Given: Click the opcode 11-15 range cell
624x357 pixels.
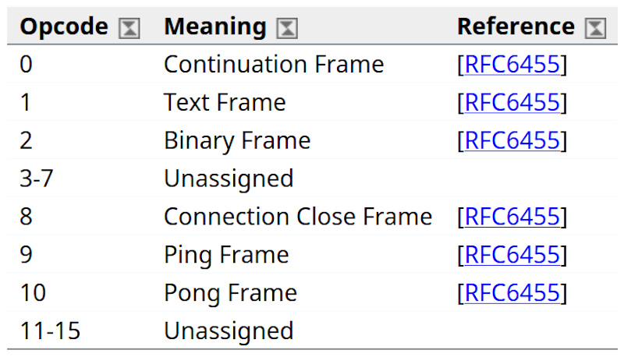Looking at the screenshot, I should pos(50,331).
